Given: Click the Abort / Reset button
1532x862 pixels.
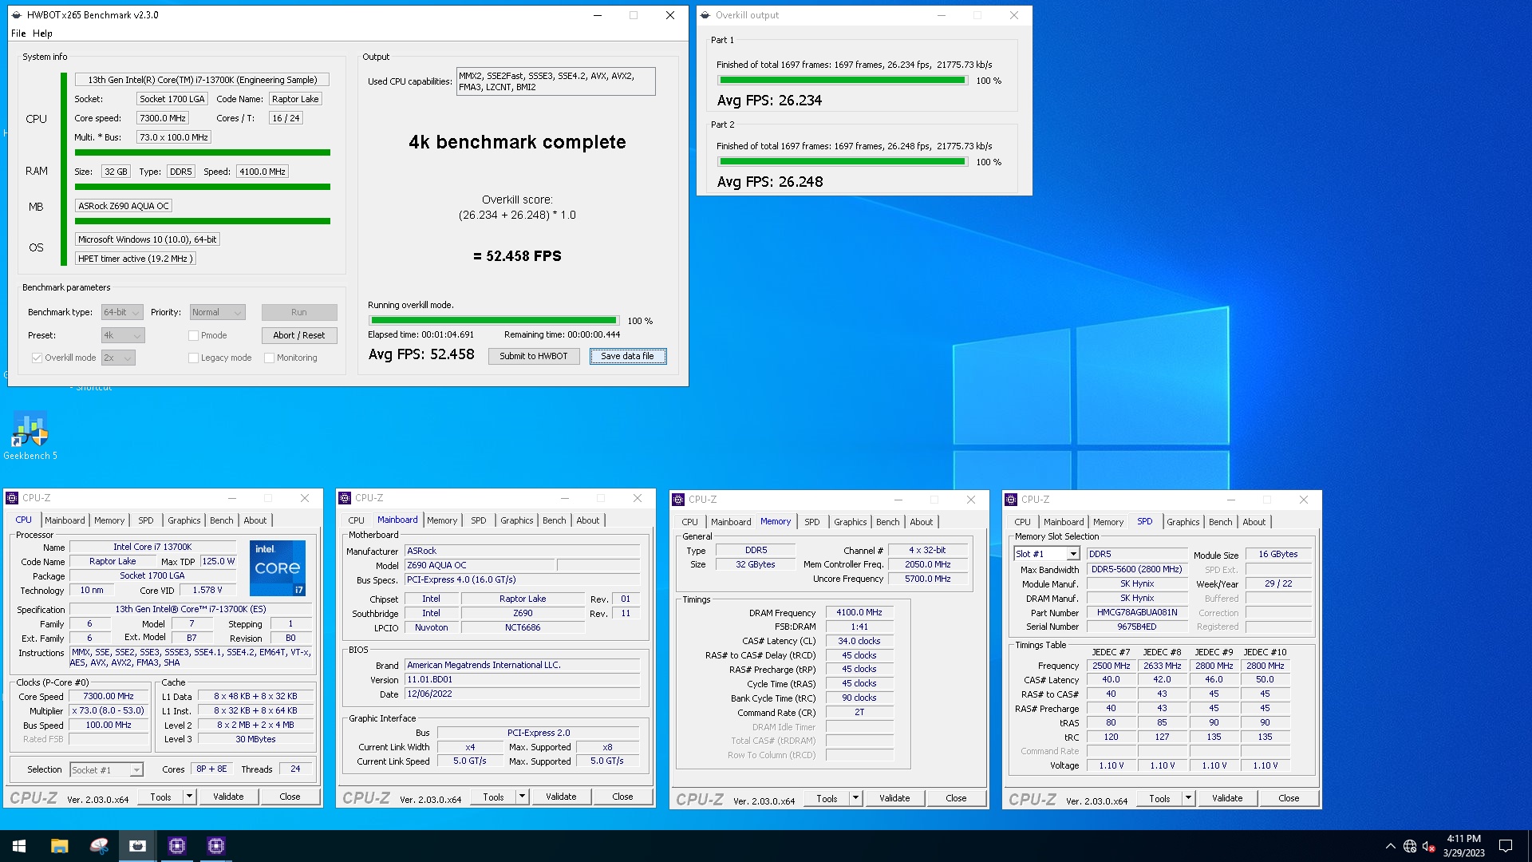Looking at the screenshot, I should (299, 335).
